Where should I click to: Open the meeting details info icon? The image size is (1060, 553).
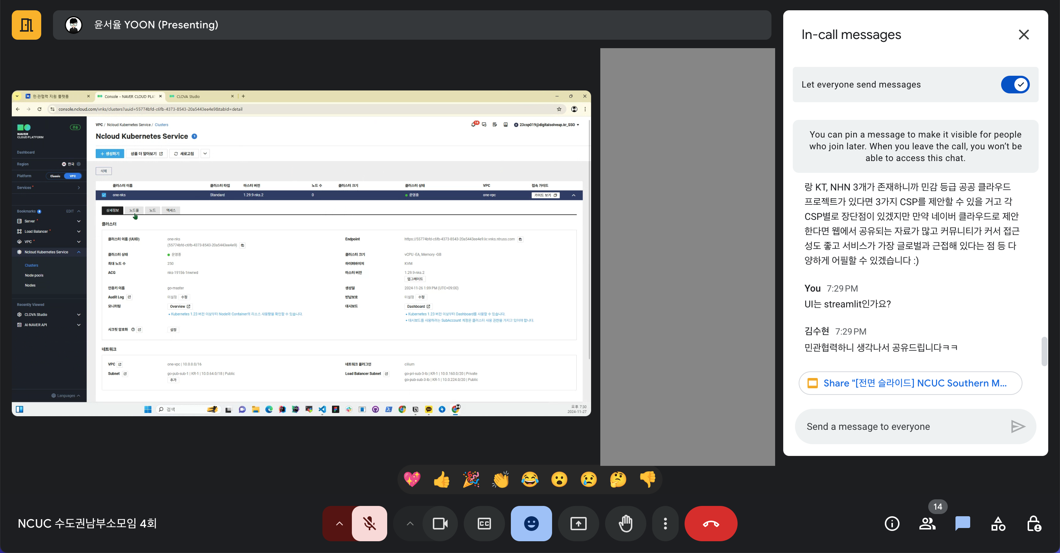click(892, 523)
